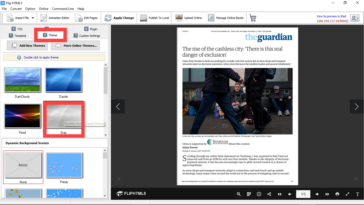This screenshot has height=205, width=364.
Task: Go to the next page using the large right chevron
Action: pyautogui.click(x=357, y=107)
